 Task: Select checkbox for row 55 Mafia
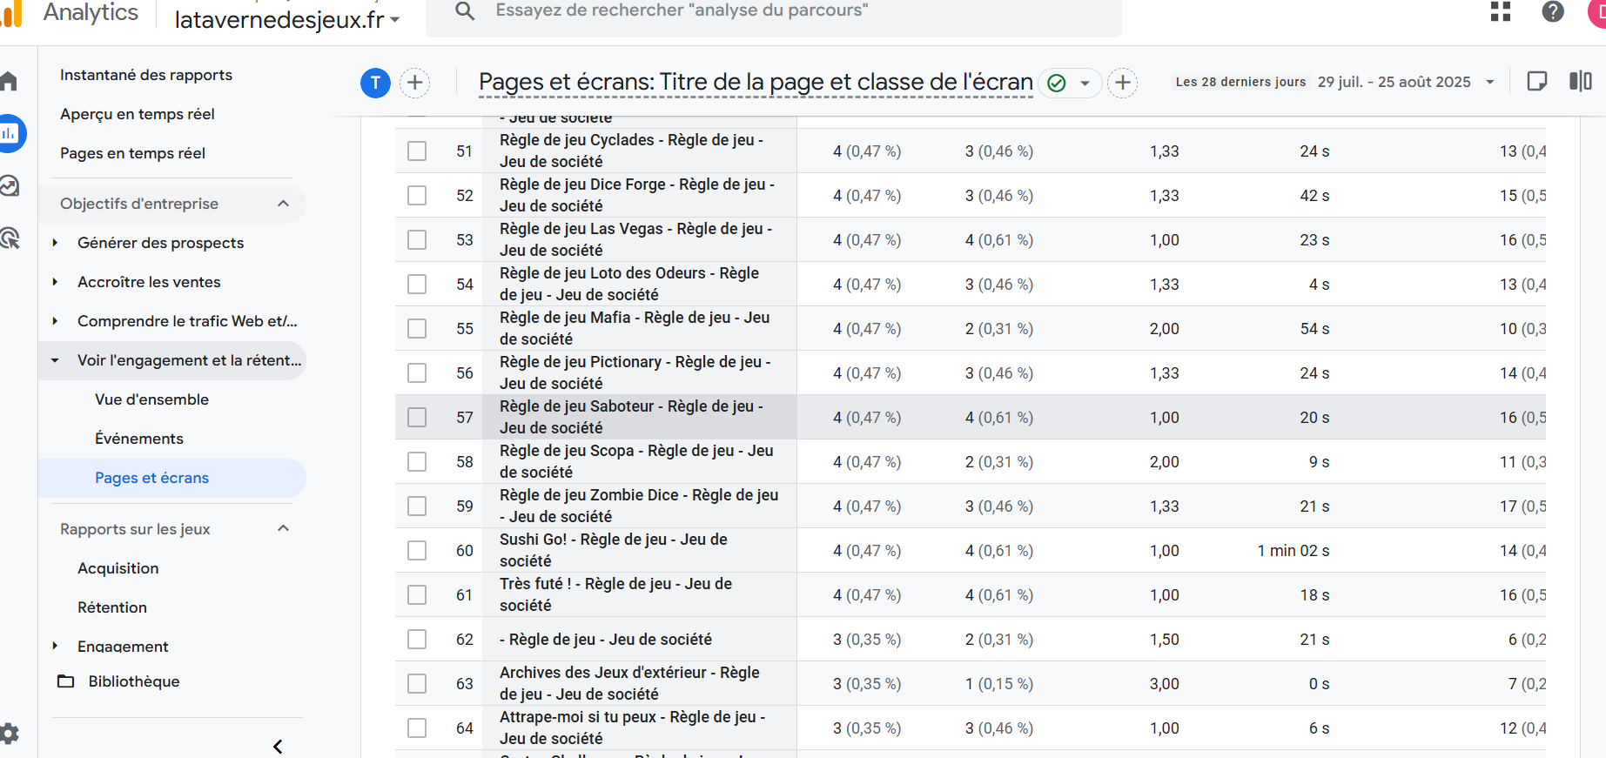click(417, 329)
